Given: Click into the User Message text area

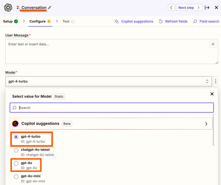Looking at the screenshot, I should [111, 52].
